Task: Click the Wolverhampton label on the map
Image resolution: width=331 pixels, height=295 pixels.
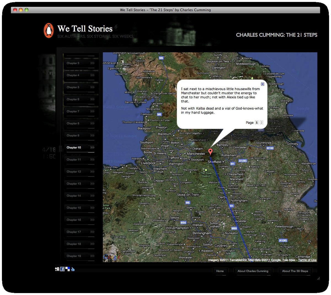Action: pyautogui.click(x=177, y=228)
